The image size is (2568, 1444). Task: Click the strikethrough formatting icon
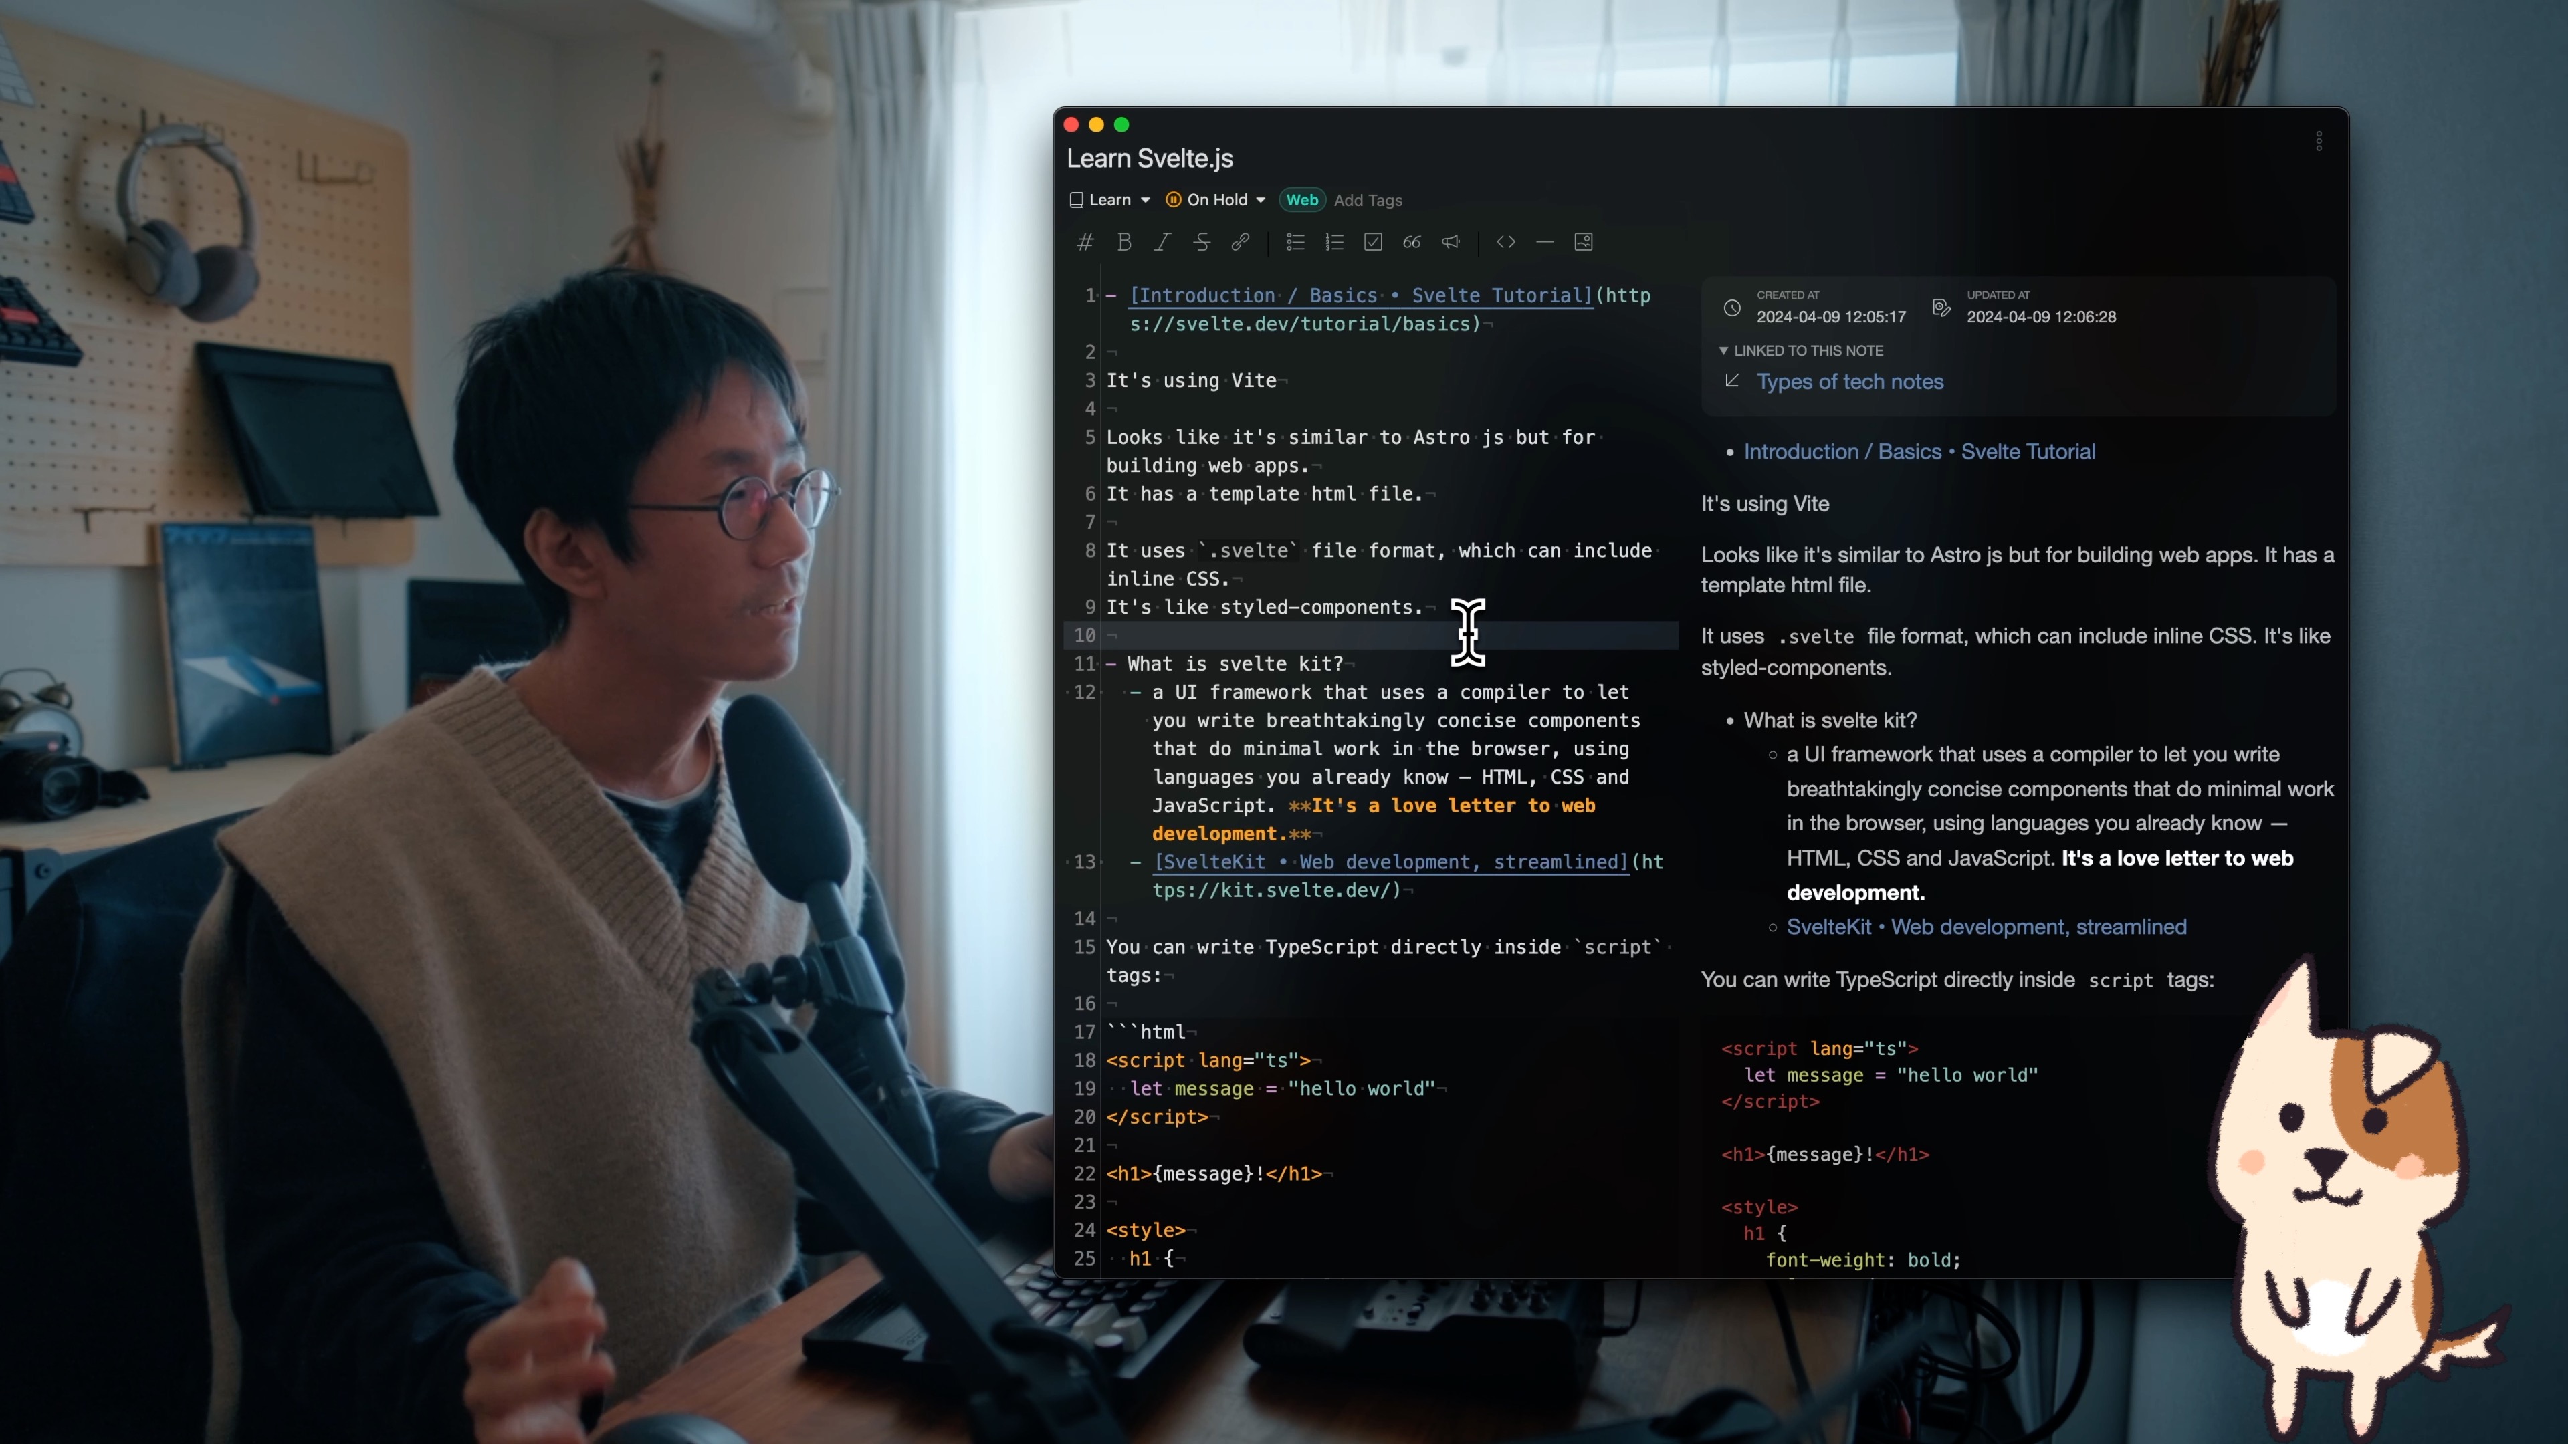[x=1199, y=241]
